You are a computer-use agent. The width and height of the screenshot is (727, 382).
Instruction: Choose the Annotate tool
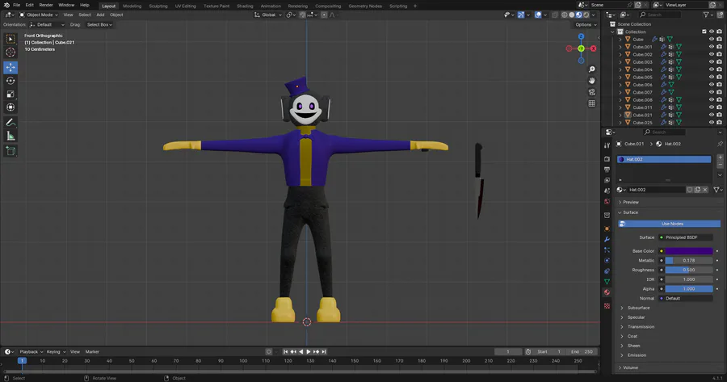click(11, 123)
